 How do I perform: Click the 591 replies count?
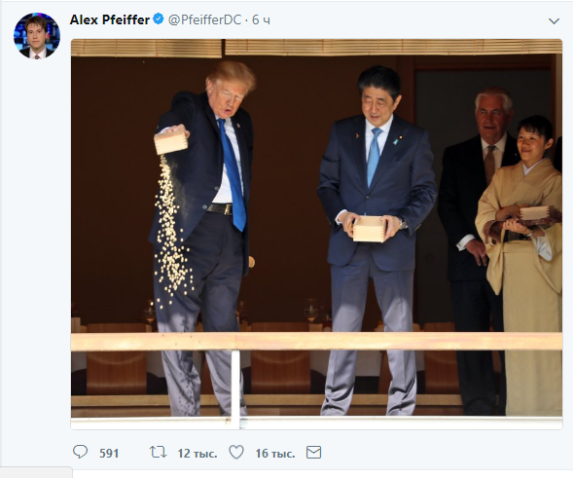pyautogui.click(x=109, y=454)
